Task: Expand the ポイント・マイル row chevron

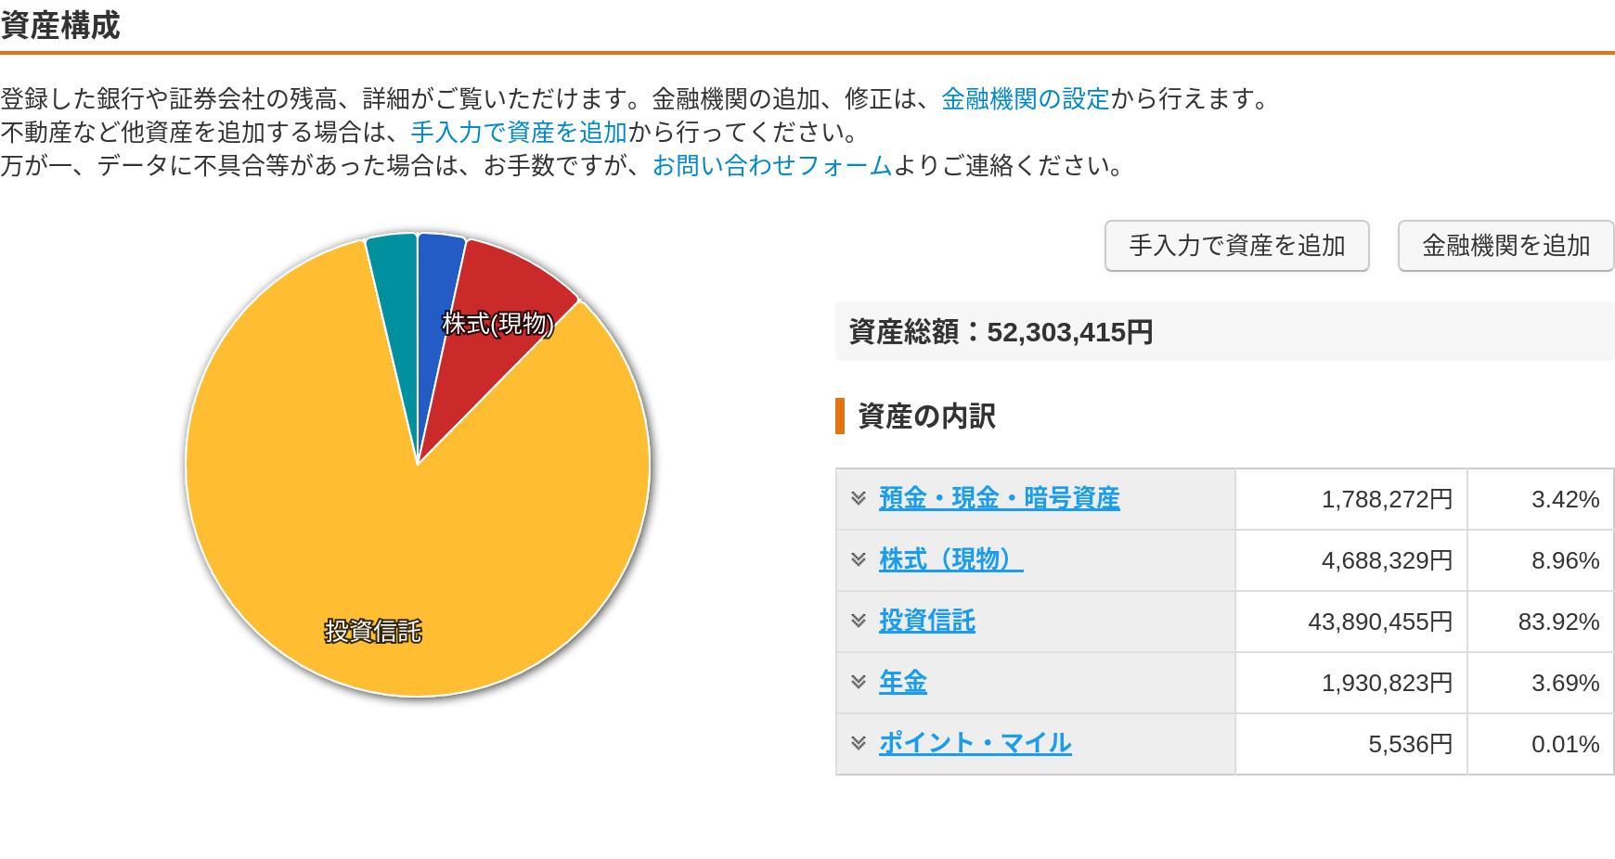Action: pyautogui.click(x=859, y=744)
